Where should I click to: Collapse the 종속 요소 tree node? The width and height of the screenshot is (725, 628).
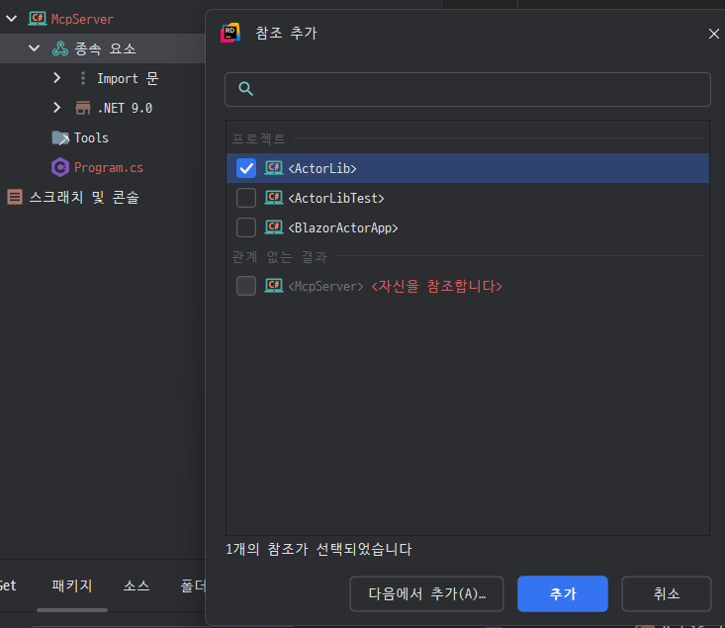35,48
